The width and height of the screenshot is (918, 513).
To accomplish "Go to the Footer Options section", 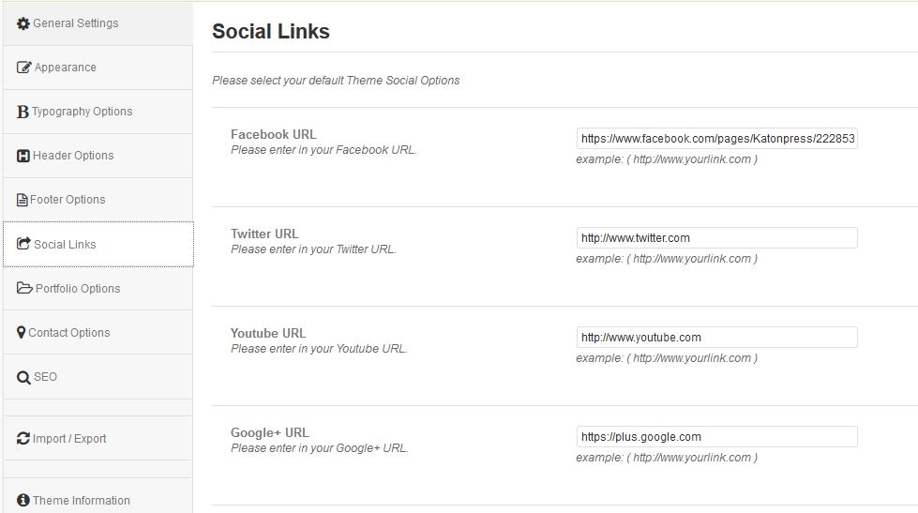I will (68, 200).
